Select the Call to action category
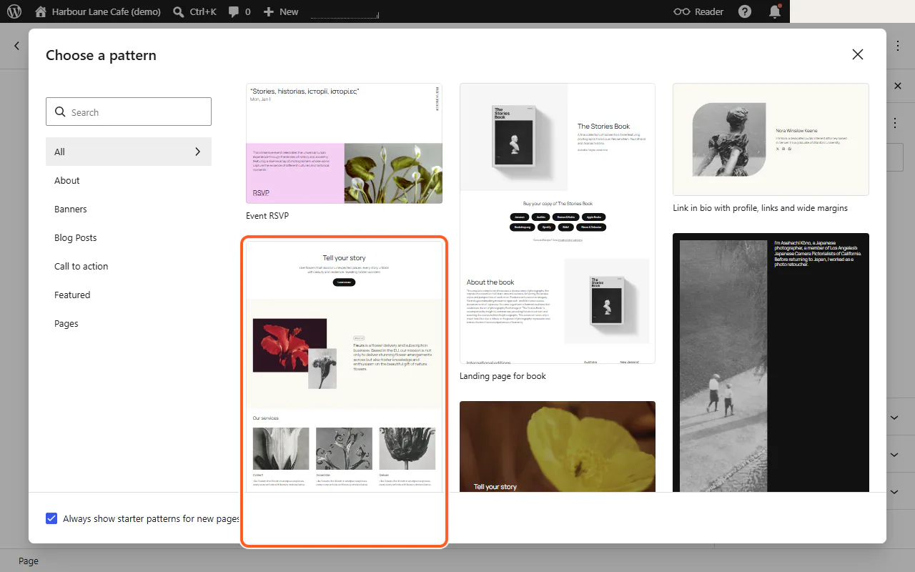Viewport: 915px width, 572px height. tap(129, 266)
